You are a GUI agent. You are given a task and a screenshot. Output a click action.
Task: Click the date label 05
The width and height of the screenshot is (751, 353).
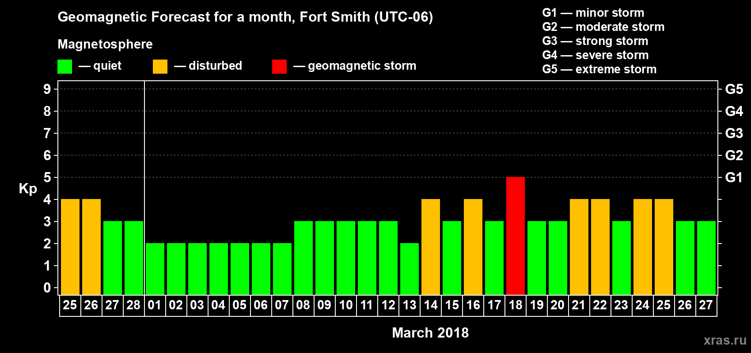tap(239, 305)
